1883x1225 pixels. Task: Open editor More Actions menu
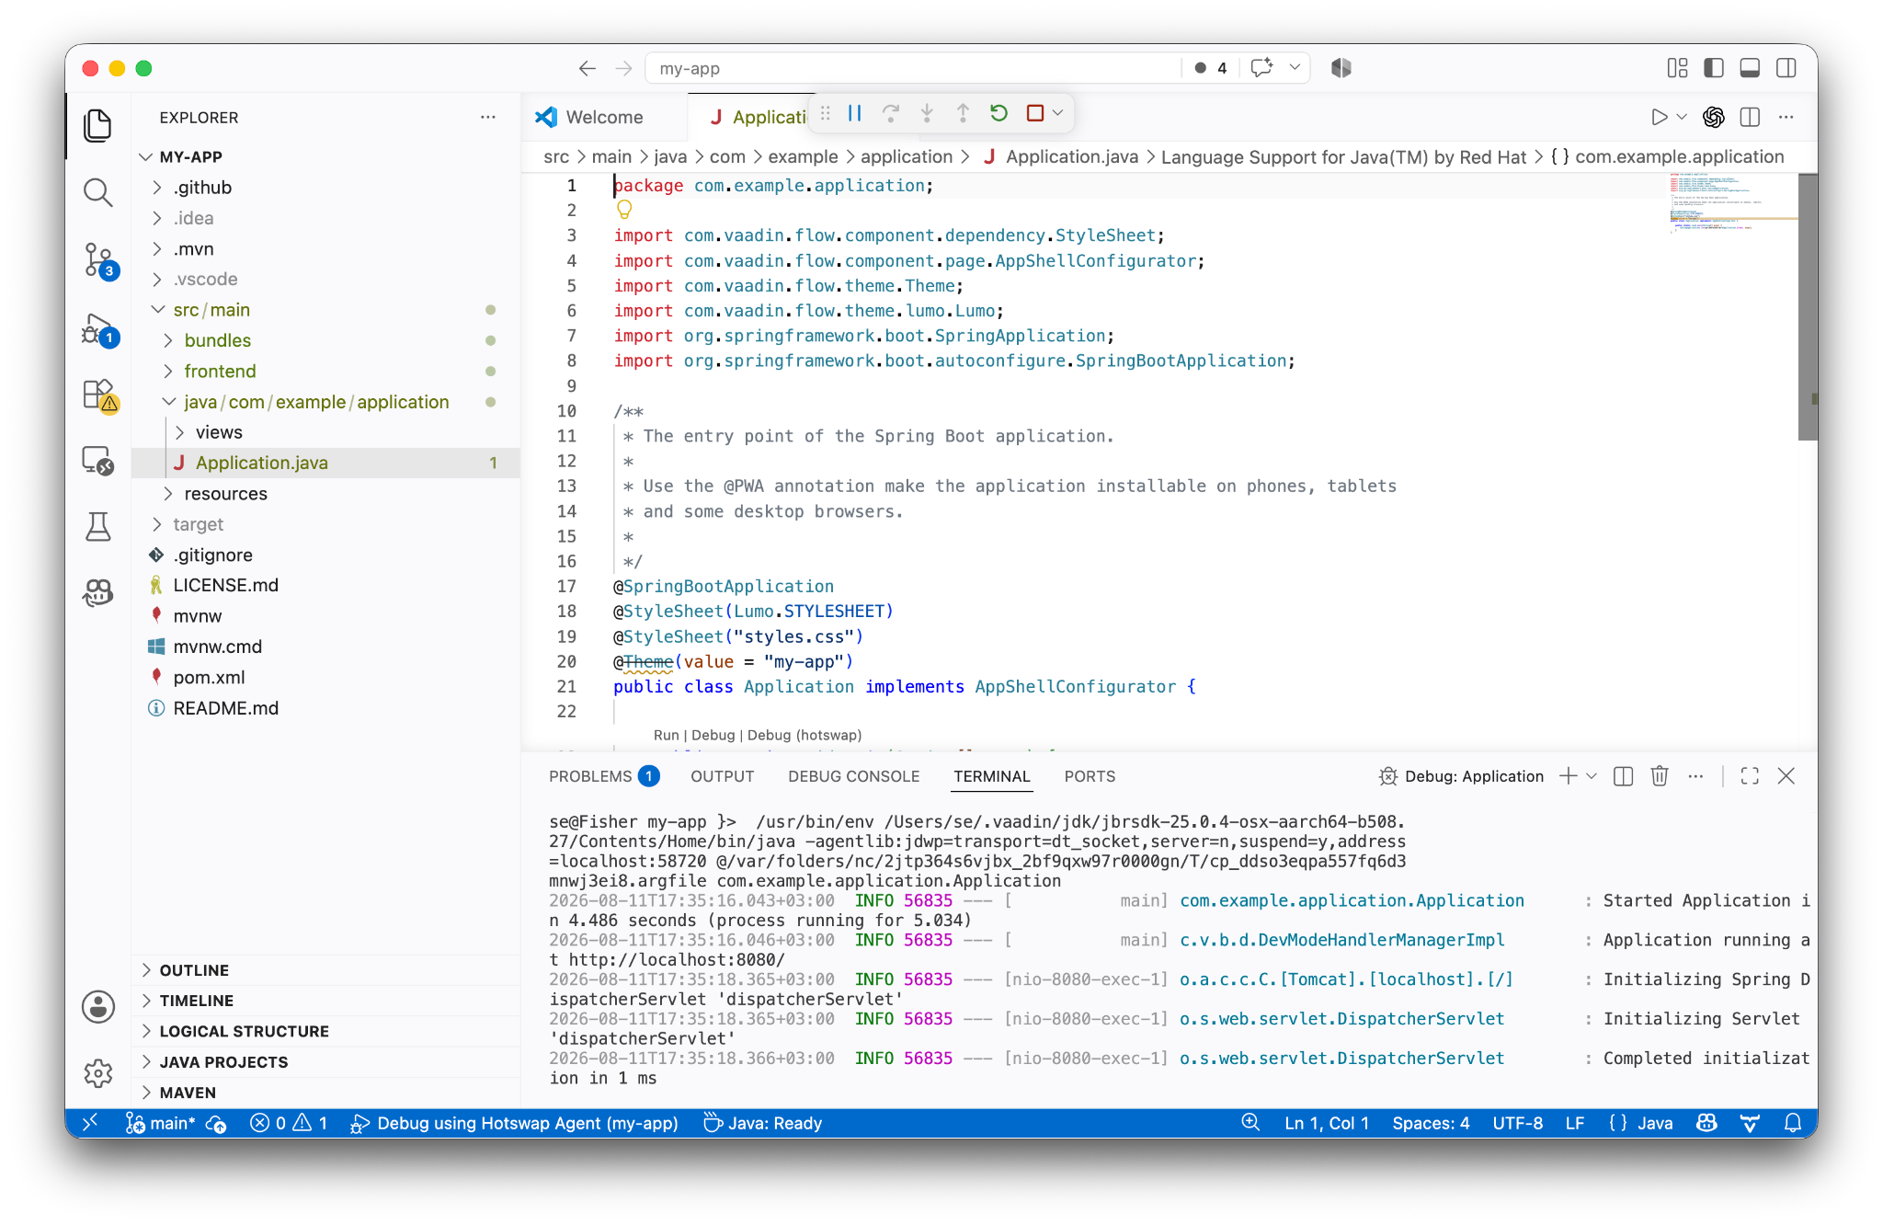coord(1786,117)
